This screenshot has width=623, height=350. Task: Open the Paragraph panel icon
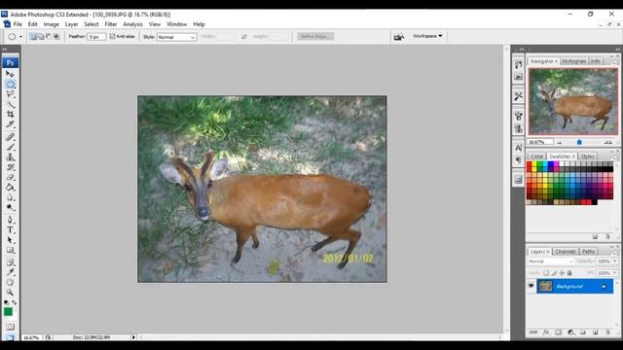click(x=518, y=159)
